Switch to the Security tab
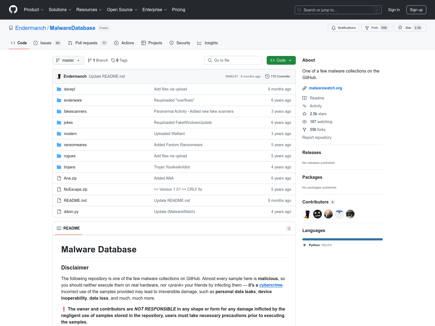 pyautogui.click(x=180, y=43)
